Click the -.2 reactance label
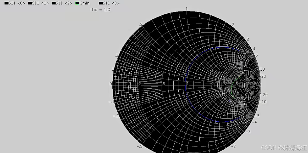 point(115,116)
